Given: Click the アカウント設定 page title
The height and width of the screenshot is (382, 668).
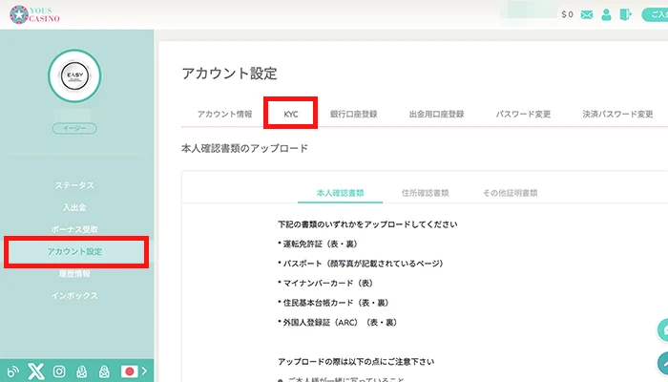Looking at the screenshot, I should pyautogui.click(x=229, y=74).
